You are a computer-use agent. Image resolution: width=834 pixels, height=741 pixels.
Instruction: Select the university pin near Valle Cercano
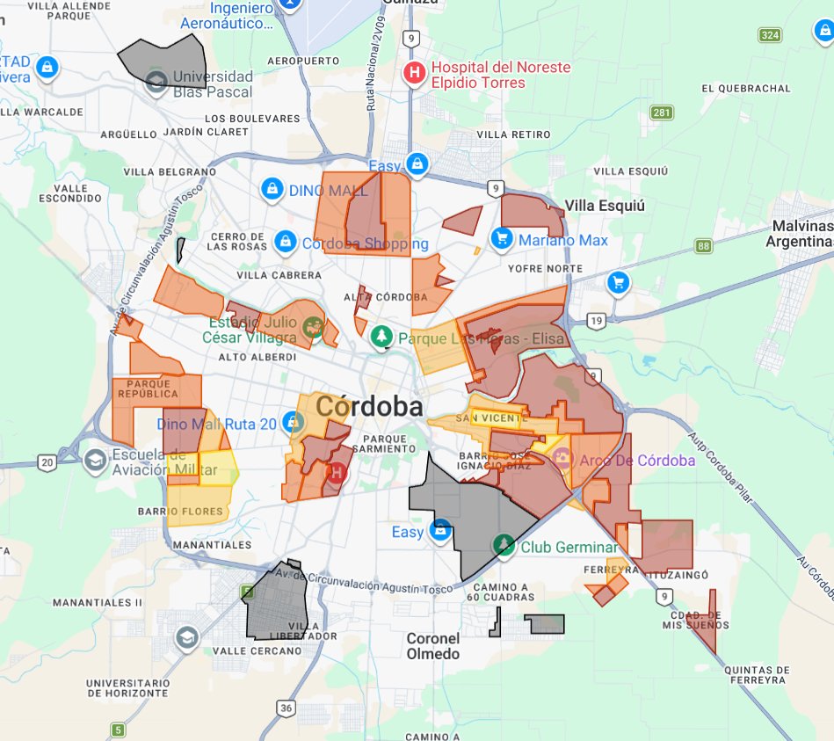[x=187, y=637]
